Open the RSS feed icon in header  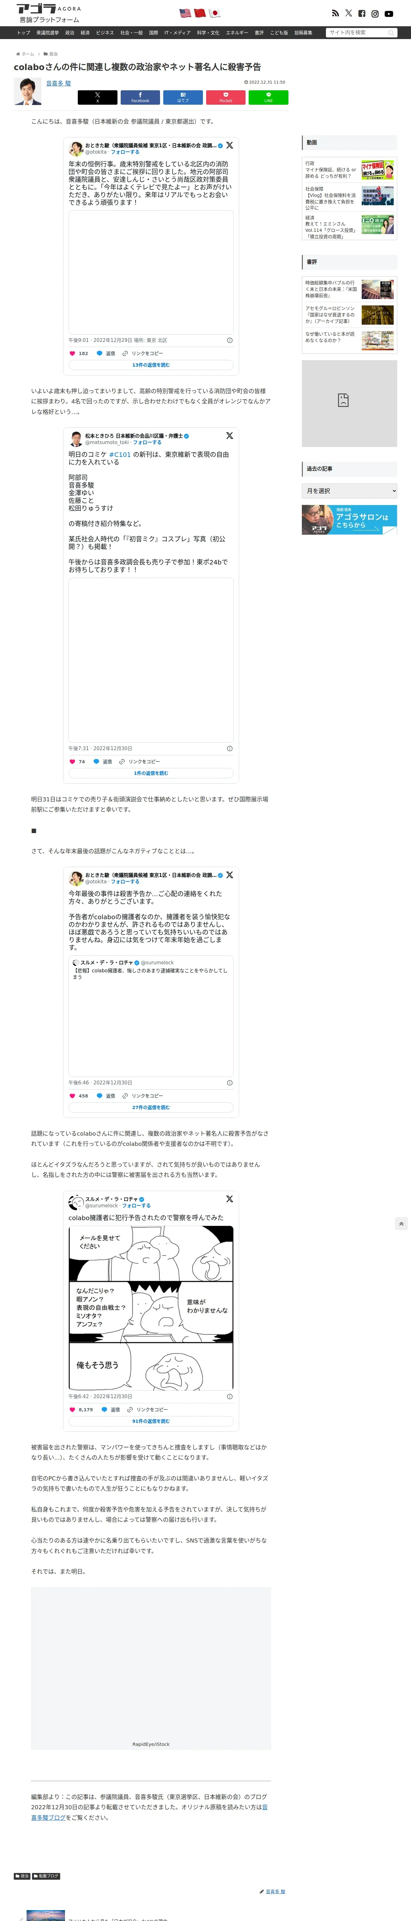tap(335, 13)
